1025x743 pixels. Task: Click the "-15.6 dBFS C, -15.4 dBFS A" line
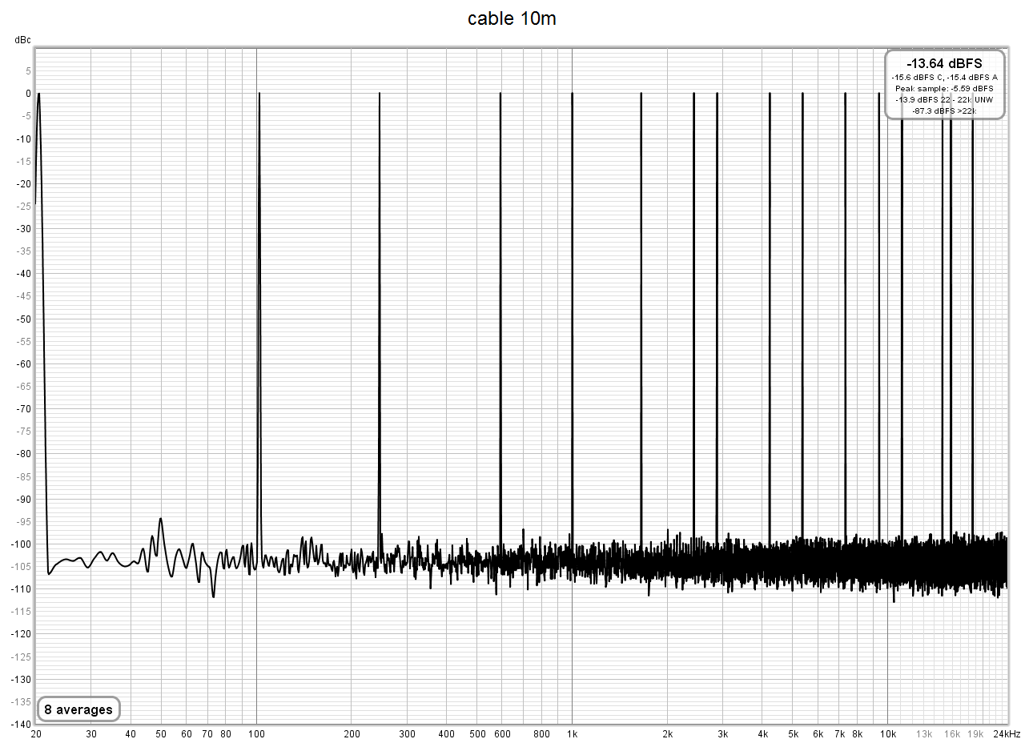pyautogui.click(x=944, y=77)
